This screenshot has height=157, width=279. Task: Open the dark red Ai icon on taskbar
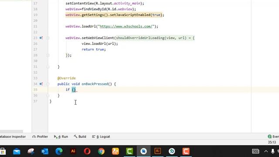click(x=73, y=151)
